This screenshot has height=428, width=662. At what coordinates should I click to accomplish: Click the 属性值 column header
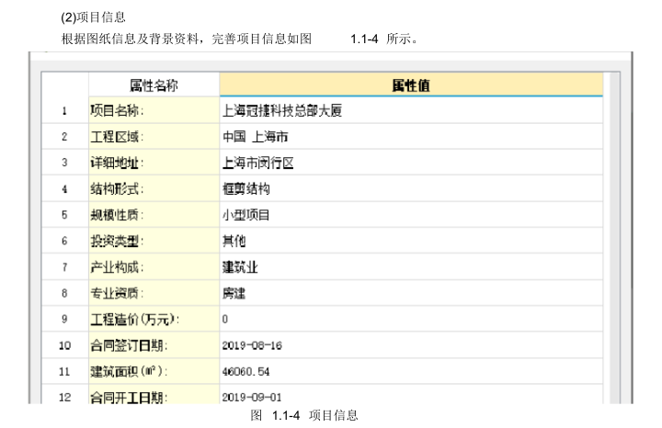tap(411, 85)
